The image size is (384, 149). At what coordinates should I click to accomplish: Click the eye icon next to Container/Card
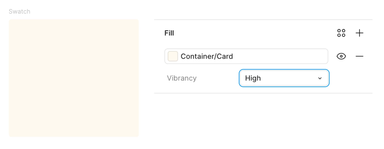click(341, 56)
